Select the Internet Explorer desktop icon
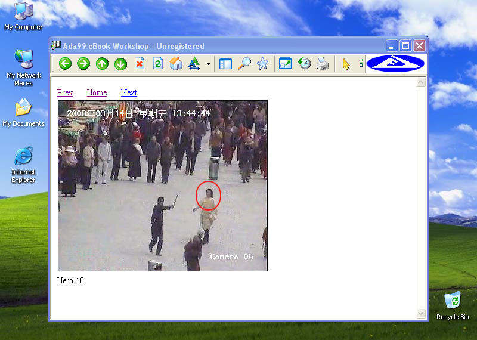The image size is (477, 340). (x=23, y=165)
